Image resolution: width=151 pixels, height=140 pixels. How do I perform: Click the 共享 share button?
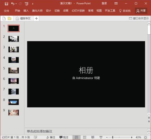point(141,11)
